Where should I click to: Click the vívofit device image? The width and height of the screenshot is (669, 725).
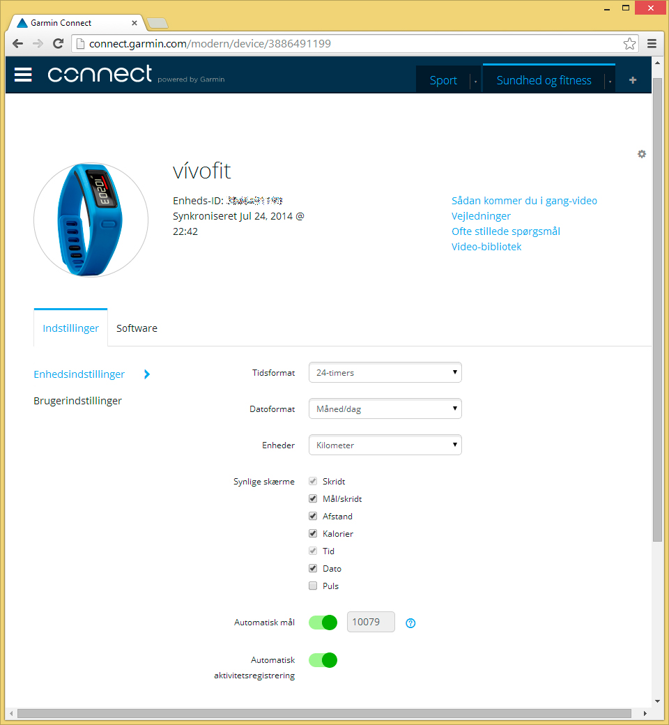pyautogui.click(x=91, y=220)
